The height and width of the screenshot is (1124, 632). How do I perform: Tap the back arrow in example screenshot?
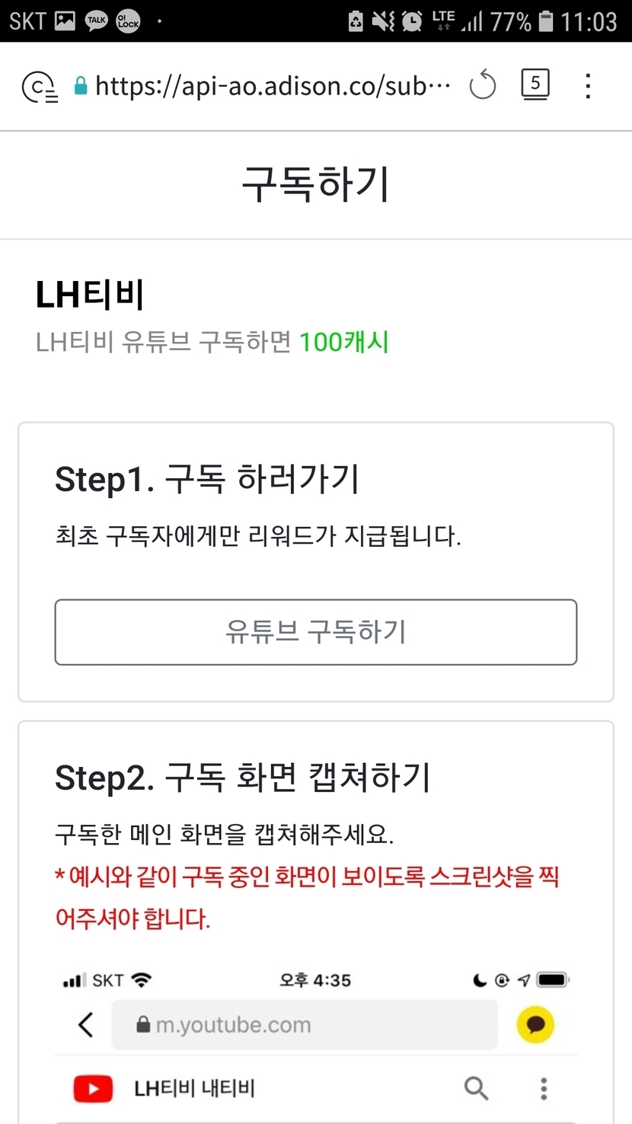pos(86,1025)
